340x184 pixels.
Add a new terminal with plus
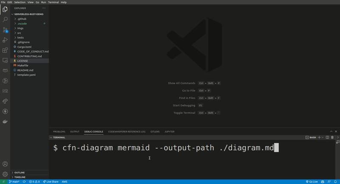coord(319,137)
